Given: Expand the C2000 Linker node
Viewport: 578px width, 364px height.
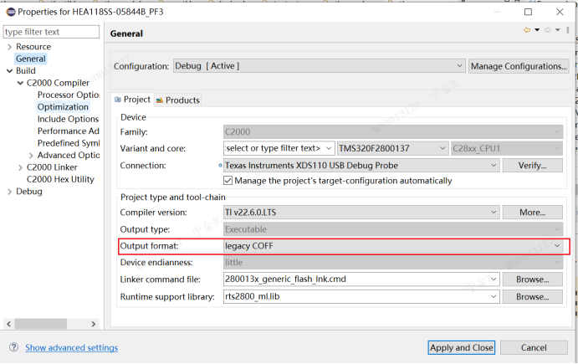Looking at the screenshot, I should pyautogui.click(x=20, y=168).
